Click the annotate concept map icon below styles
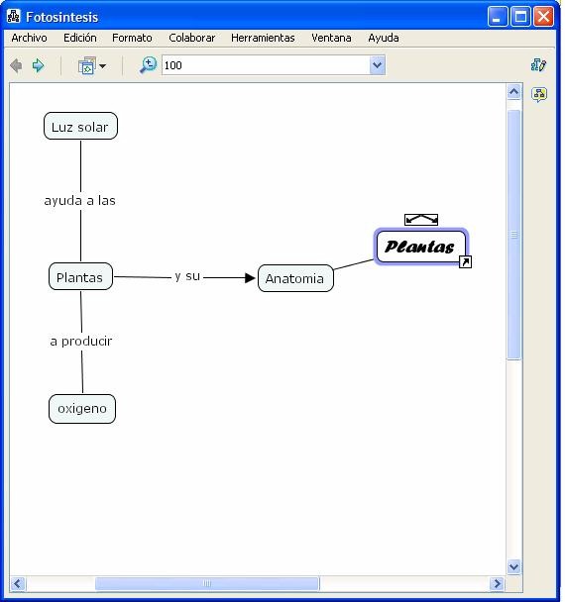Viewport: 565px width, 602px height. (x=539, y=94)
